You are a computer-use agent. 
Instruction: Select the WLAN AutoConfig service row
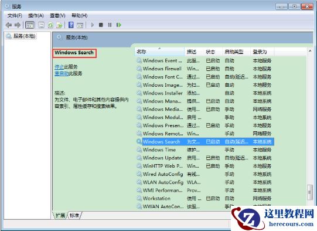point(205,182)
